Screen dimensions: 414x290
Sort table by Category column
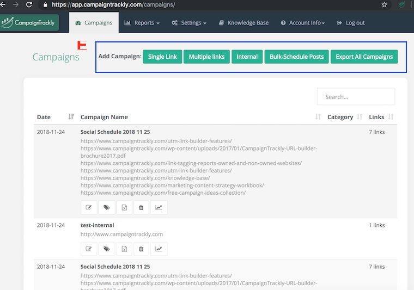pos(360,116)
